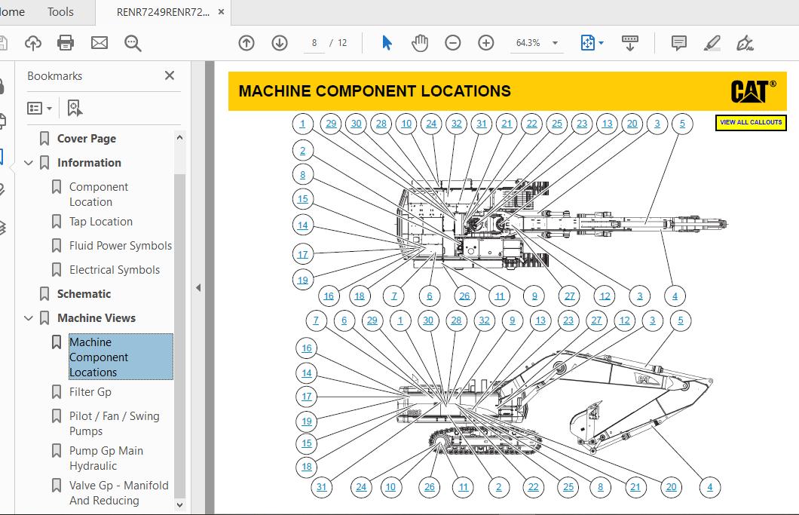
Task: Select the highlight text tool
Action: coord(712,43)
